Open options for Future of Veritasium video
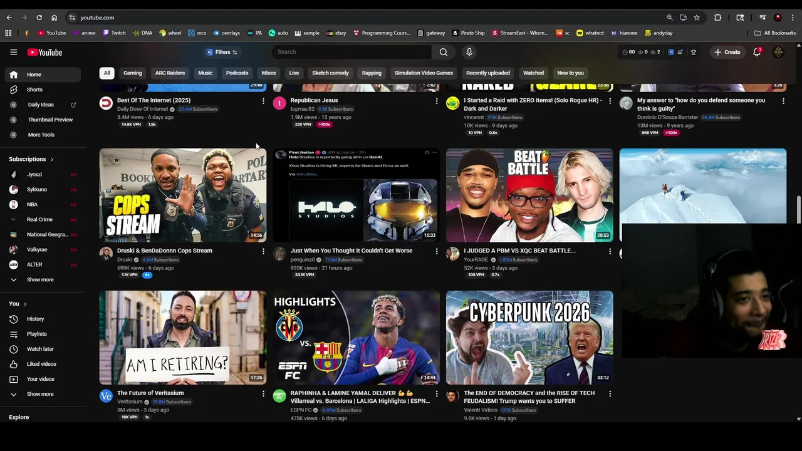This screenshot has height=451, width=802. [x=263, y=394]
